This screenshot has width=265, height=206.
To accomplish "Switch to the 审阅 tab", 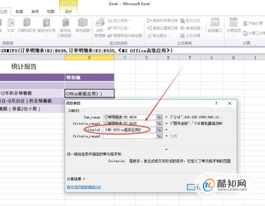I will pyautogui.click(x=35, y=12).
